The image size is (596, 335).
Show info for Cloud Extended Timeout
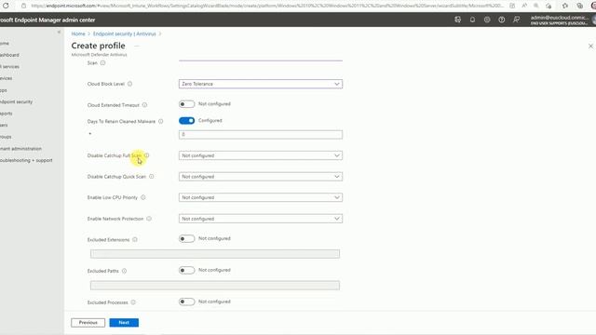(x=145, y=105)
